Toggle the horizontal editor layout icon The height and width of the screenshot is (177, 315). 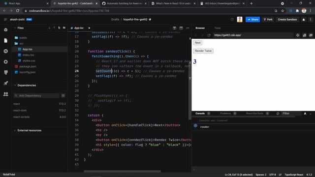click(181, 28)
